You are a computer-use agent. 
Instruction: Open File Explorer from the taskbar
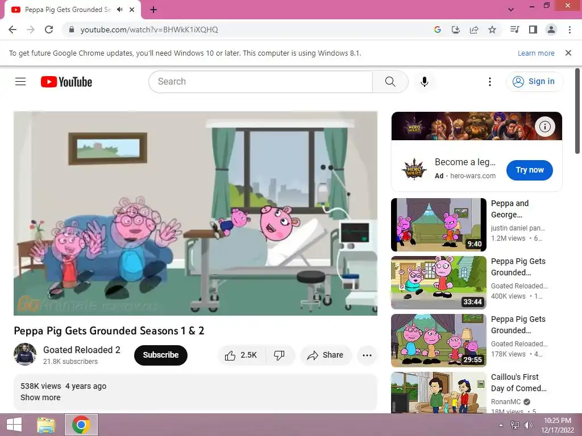pos(47,425)
